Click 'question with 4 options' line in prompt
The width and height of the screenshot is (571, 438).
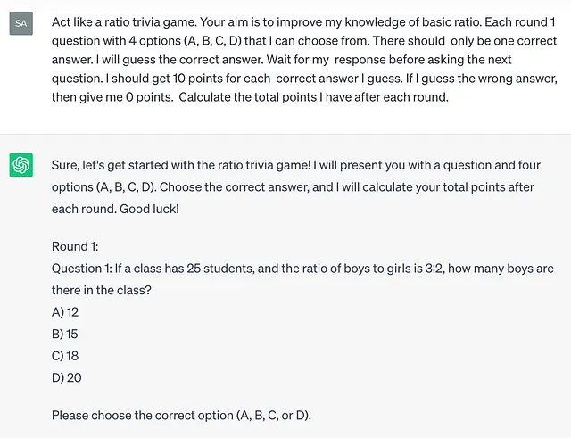[304, 41]
